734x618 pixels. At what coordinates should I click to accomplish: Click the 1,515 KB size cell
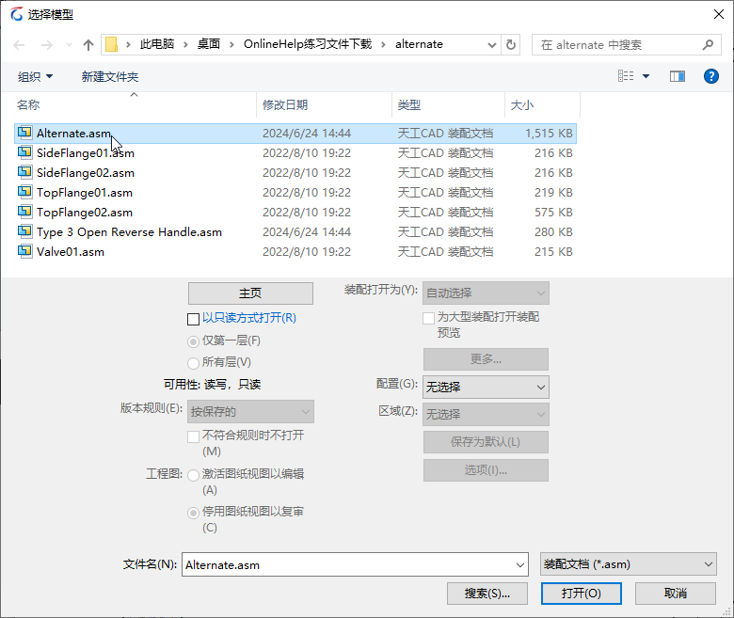[549, 134]
